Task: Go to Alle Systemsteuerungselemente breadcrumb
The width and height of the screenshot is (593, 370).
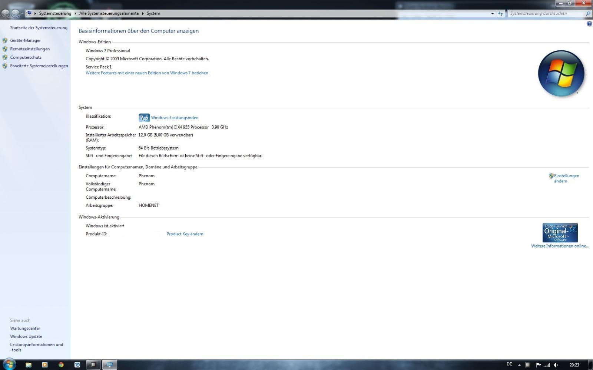Action: tap(109, 13)
